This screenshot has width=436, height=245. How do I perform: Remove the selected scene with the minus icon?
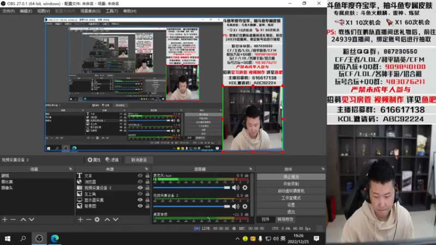13,219
